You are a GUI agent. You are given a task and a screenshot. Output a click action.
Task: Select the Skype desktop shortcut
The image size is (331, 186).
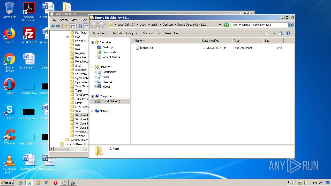click(x=9, y=112)
